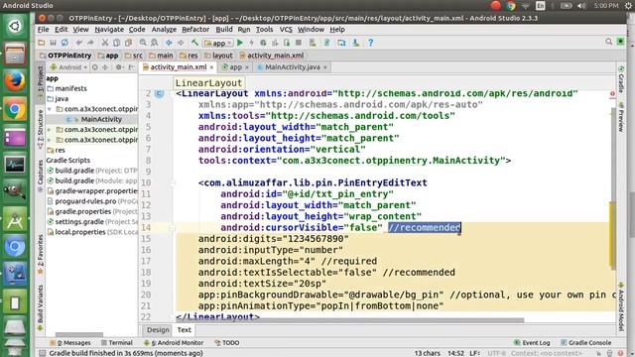Open the Messages tool window
The image size is (635, 357).
(x=70, y=343)
